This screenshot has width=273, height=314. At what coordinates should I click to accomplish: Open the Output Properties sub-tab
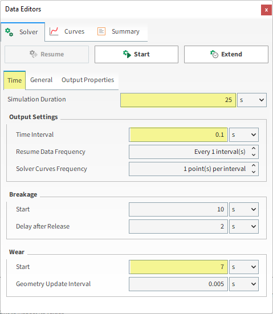88,80
